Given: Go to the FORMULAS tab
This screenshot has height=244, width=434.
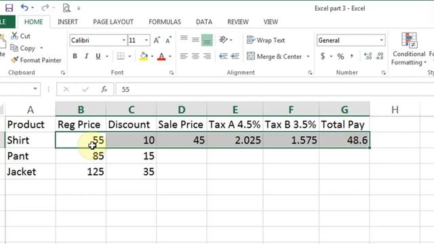Looking at the screenshot, I should (165, 22).
